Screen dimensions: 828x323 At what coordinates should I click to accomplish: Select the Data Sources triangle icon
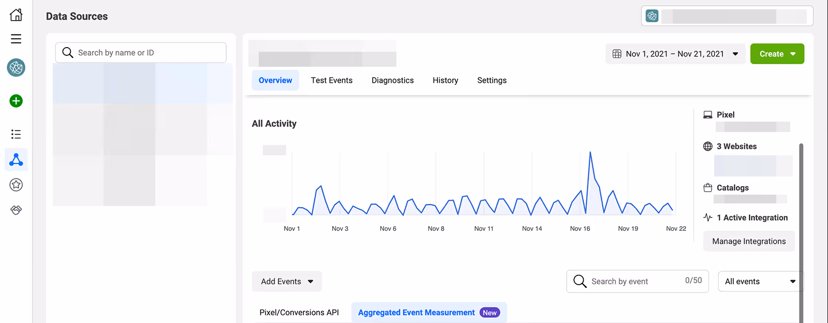pos(16,159)
